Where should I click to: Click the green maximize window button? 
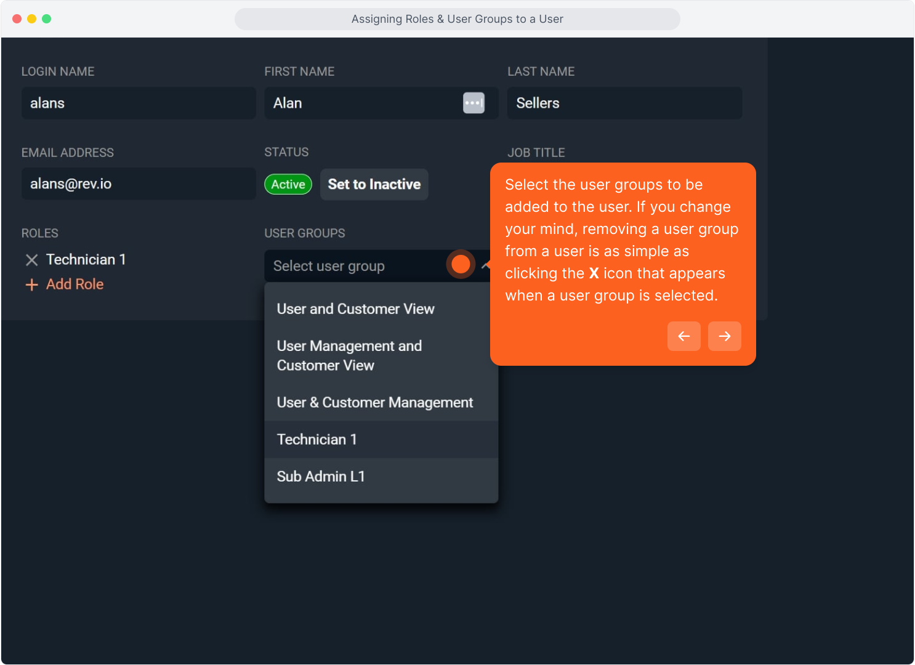coord(47,19)
